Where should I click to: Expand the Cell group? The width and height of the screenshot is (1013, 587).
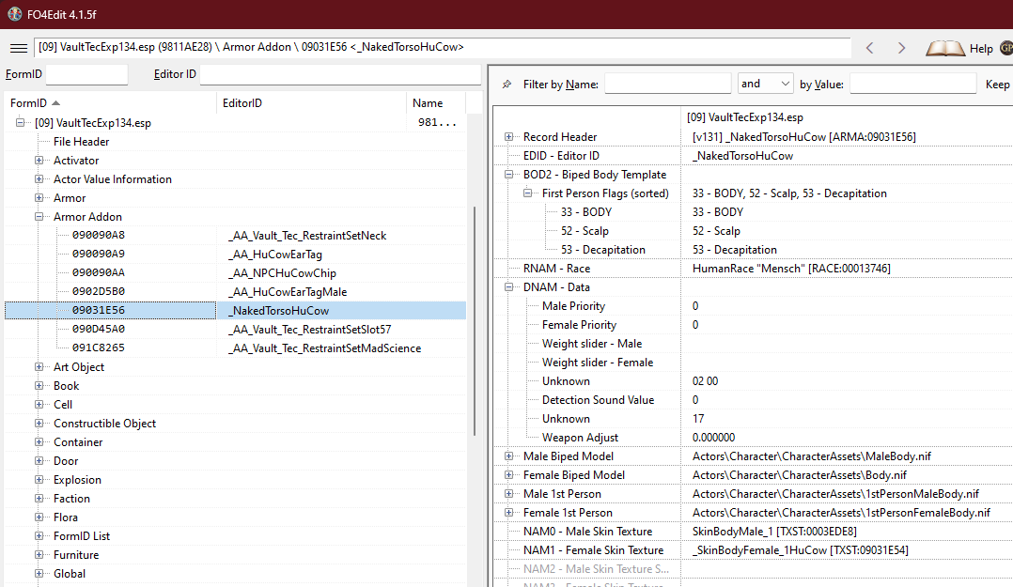point(39,404)
